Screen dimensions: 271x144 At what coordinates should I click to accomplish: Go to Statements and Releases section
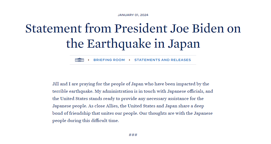click(162, 60)
